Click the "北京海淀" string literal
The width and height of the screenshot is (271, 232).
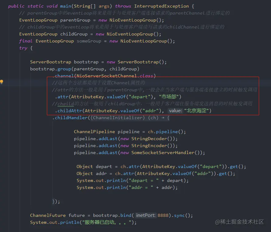click(196, 111)
